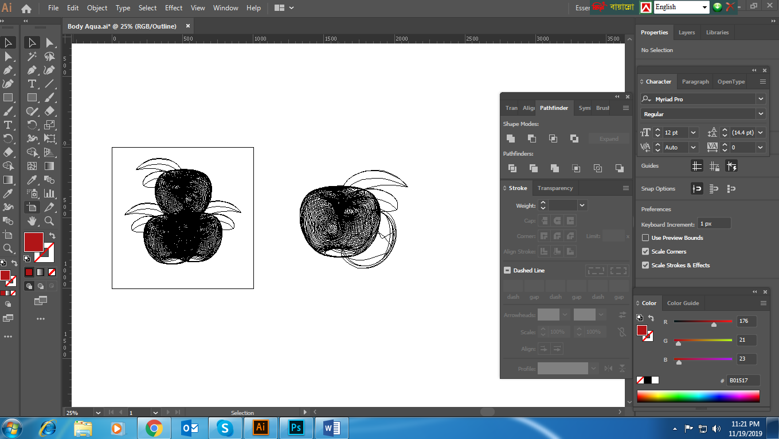Enable Use Preview Bounds checkbox
This screenshot has height=439, width=779.
pyautogui.click(x=646, y=238)
